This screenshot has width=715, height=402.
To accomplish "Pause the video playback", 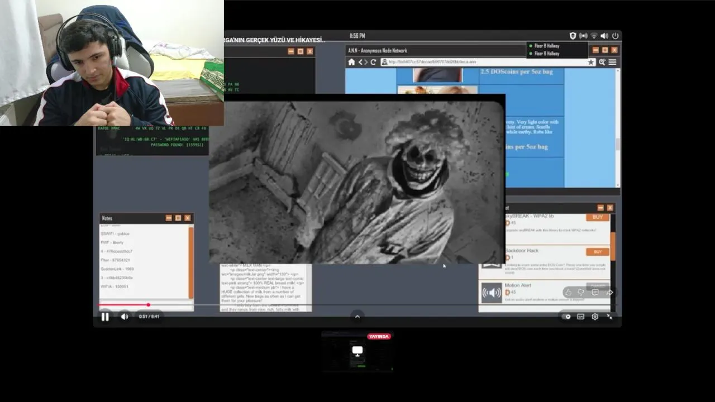I will tap(105, 317).
